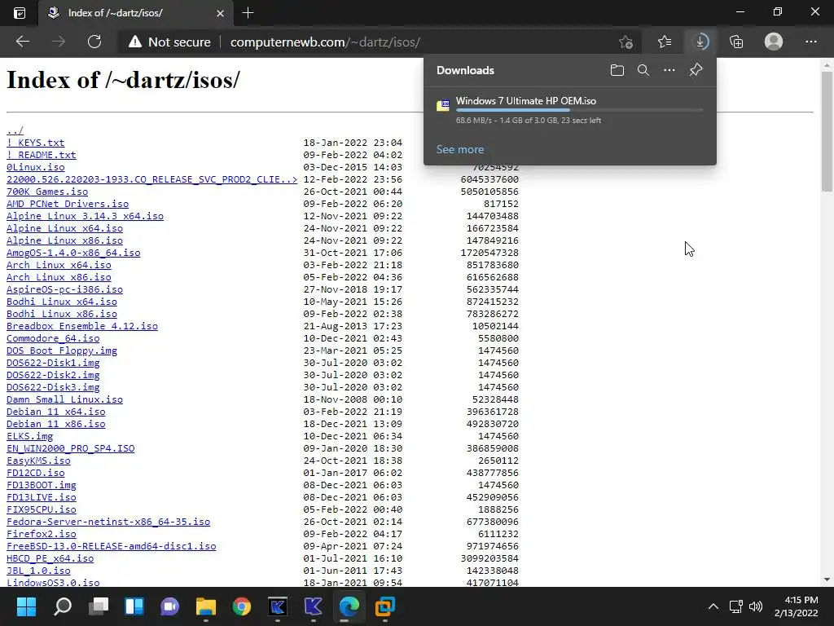The height and width of the screenshot is (626, 834).
Task: Download the 22000.526 CO_RELEASE build link
Action: pos(151,179)
